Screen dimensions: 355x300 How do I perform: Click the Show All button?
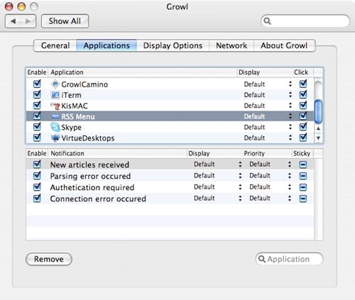65,21
